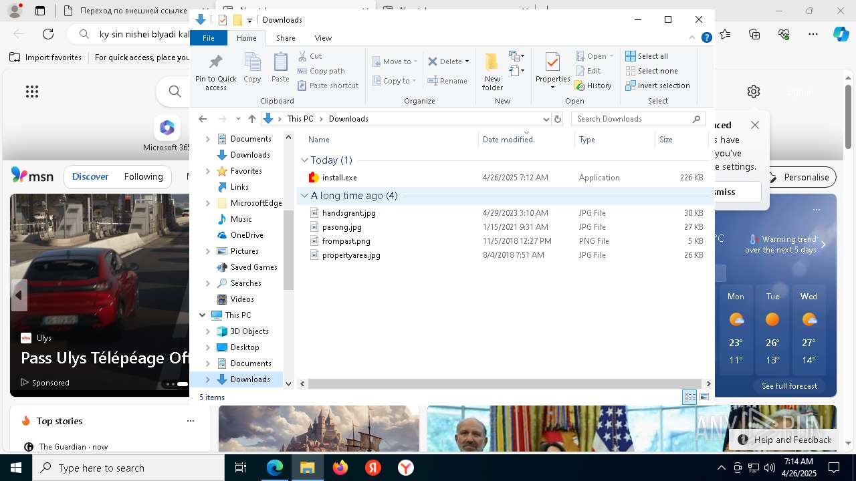Image resolution: width=856 pixels, height=481 pixels.
Task: Click the refresh button beside address bar
Action: click(x=558, y=119)
